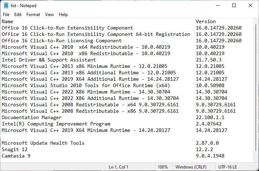Click the 100% zoom status indicator

coord(163,167)
